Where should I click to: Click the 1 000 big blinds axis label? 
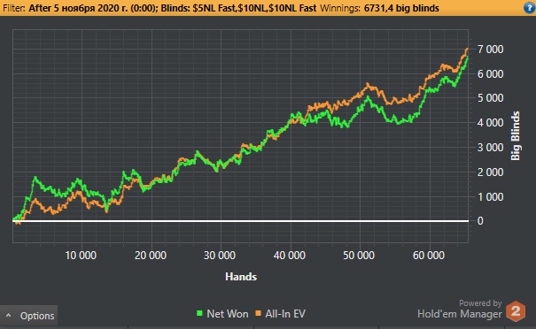(490, 197)
